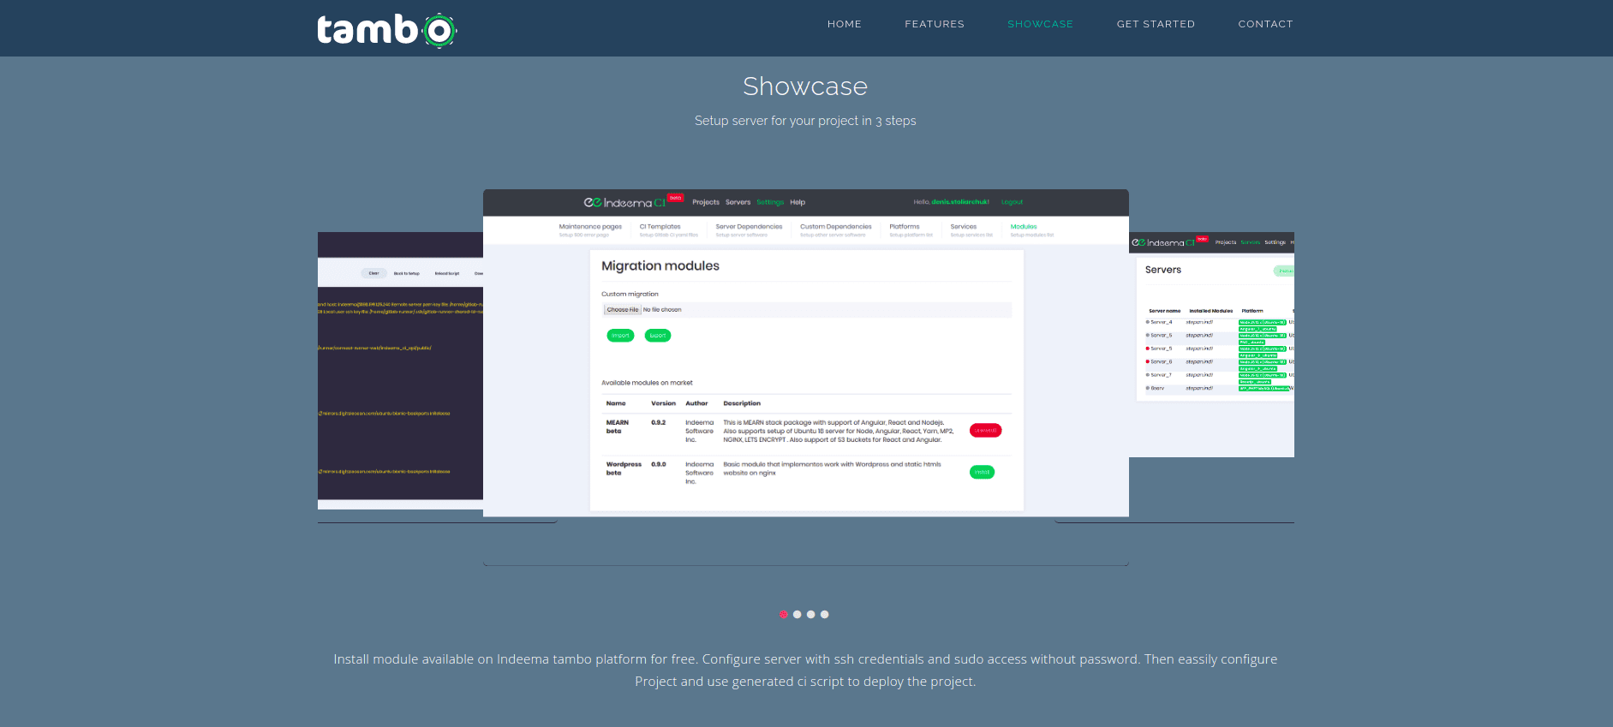
Task: Click the green Import button
Action: coord(620,336)
